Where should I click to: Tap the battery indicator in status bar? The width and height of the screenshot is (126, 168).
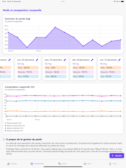[x=123, y=1]
